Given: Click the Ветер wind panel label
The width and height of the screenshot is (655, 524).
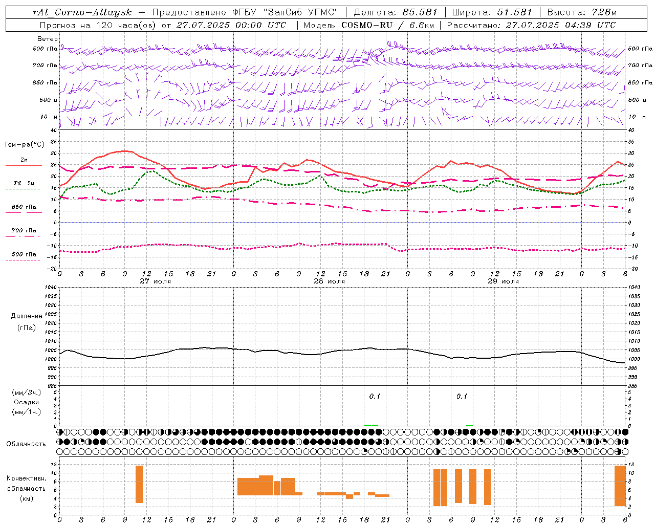Looking at the screenshot, I should [48, 39].
